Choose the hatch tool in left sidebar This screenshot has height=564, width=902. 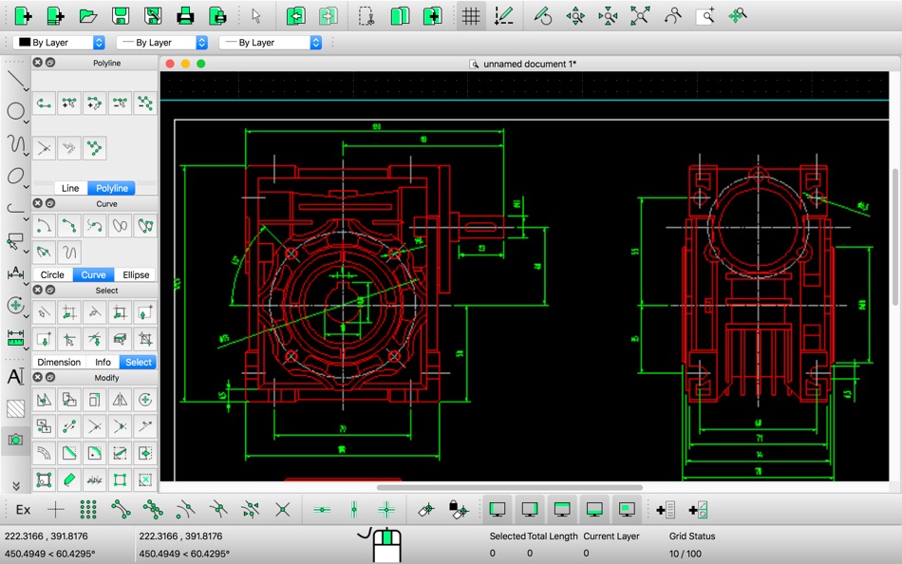tap(15, 408)
